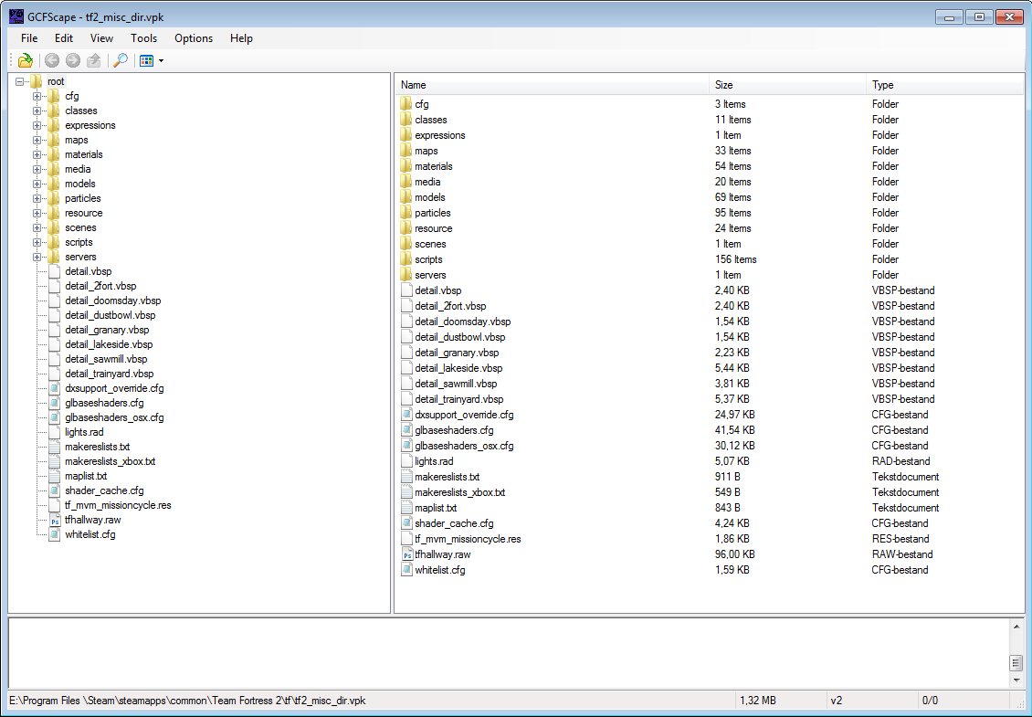Click the lights.rad file icon in list
This screenshot has width=1032, height=717.
[x=406, y=461]
